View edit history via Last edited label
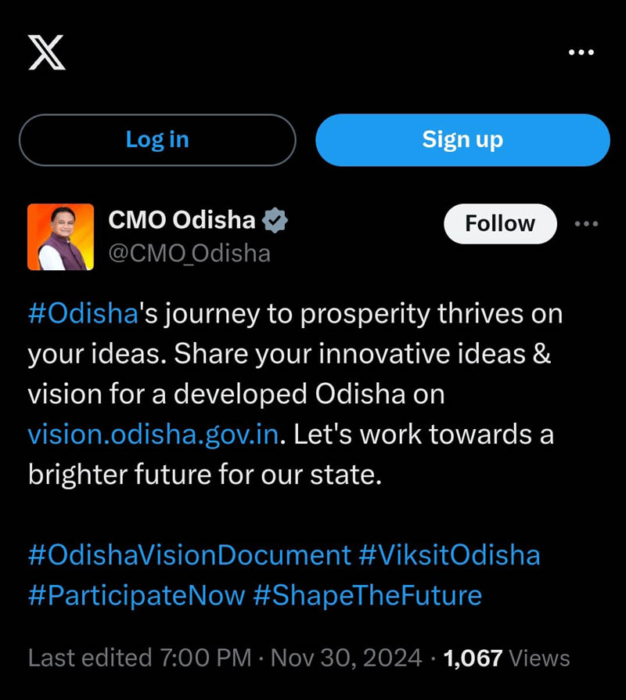This screenshot has height=700, width=626. click(x=89, y=658)
